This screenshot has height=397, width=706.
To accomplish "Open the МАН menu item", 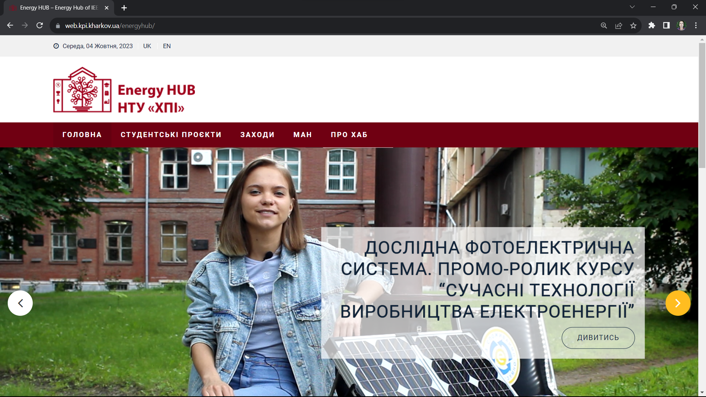I will [303, 135].
